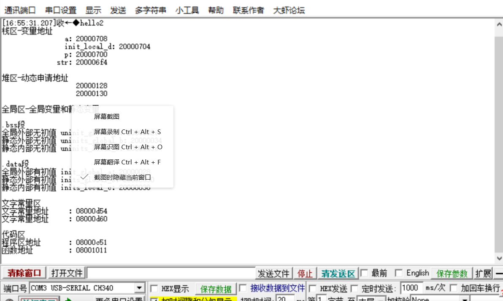Edit the 1000 ms send interval field
Screen dimensions: 503x301
point(411,288)
